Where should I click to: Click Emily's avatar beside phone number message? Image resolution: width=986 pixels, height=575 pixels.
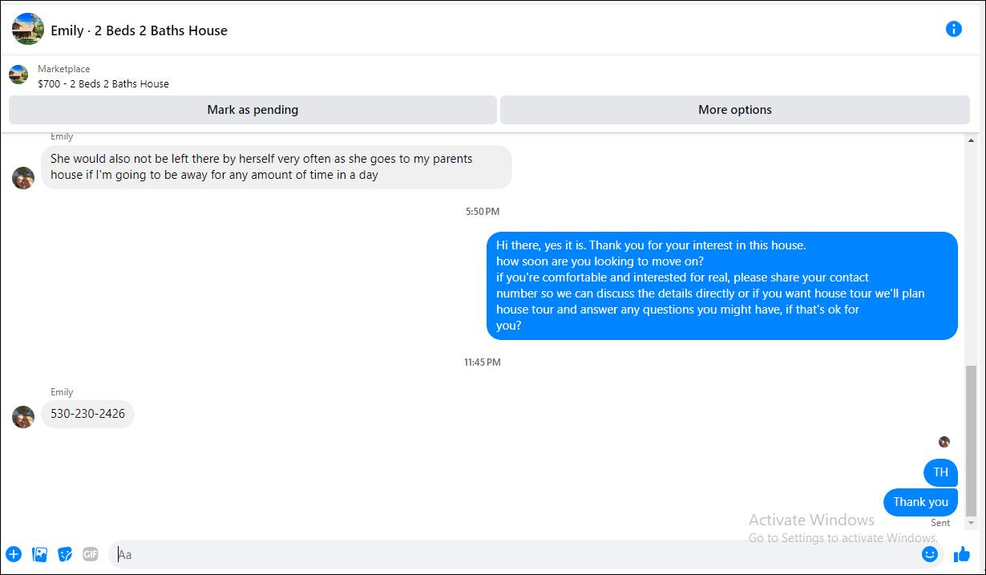23,417
